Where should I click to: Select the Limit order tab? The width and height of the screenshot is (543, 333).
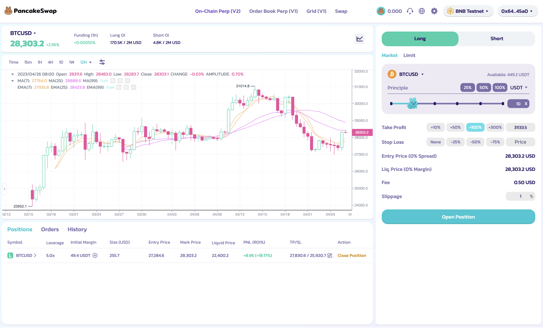pos(409,55)
